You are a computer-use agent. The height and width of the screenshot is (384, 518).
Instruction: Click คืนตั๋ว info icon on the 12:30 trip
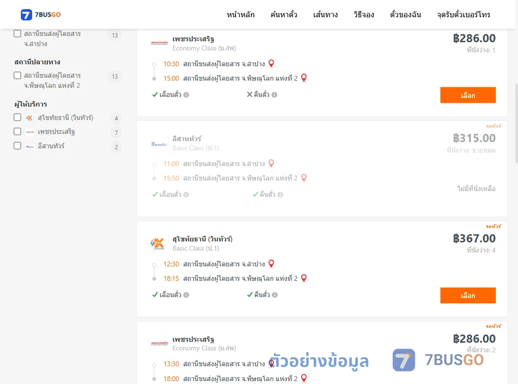tap(275, 295)
